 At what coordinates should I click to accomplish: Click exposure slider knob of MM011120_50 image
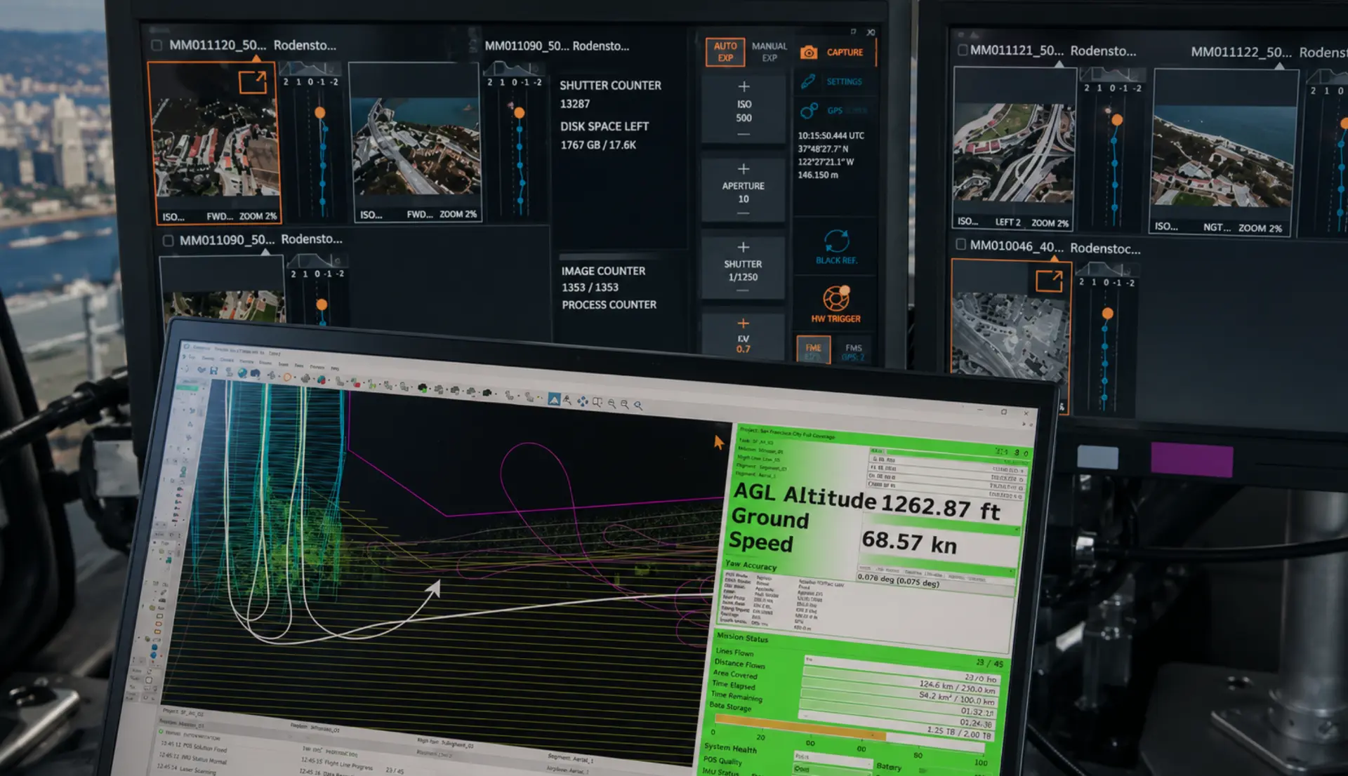tap(320, 113)
